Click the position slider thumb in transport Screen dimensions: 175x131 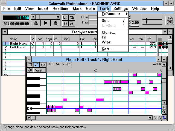pos(38,17)
